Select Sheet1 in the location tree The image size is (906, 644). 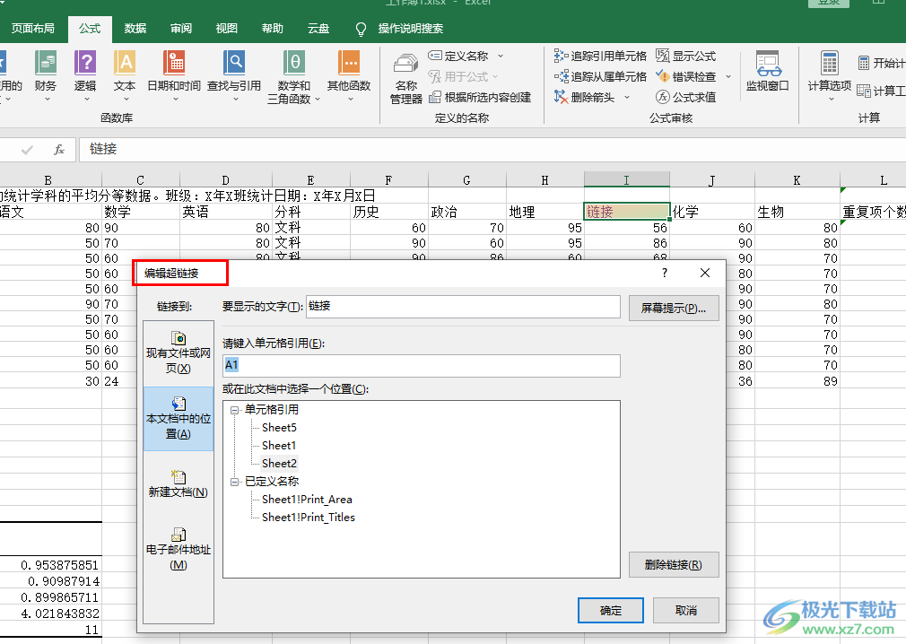pyautogui.click(x=278, y=445)
